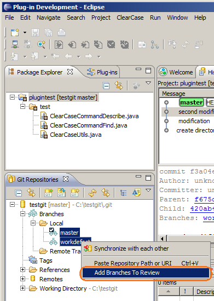This screenshot has height=301, width=214.
Task: Click the document with right arrow icon
Action: (59, 44)
